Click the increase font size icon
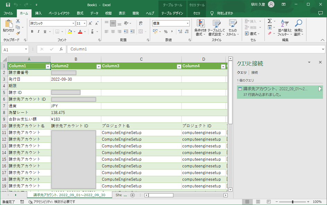 coord(90,24)
